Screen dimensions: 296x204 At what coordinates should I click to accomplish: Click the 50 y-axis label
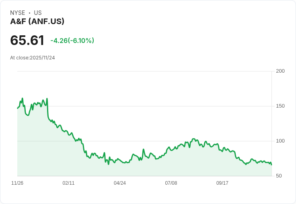[279, 176]
